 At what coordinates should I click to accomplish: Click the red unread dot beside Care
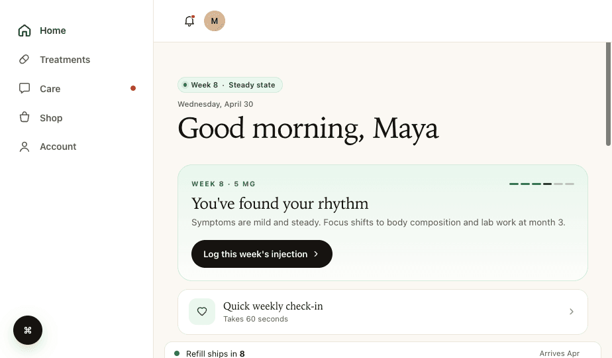[133, 88]
